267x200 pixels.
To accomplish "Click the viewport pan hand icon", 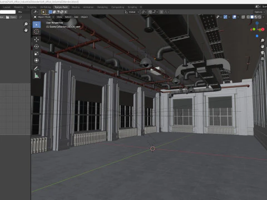I will 263,46.
